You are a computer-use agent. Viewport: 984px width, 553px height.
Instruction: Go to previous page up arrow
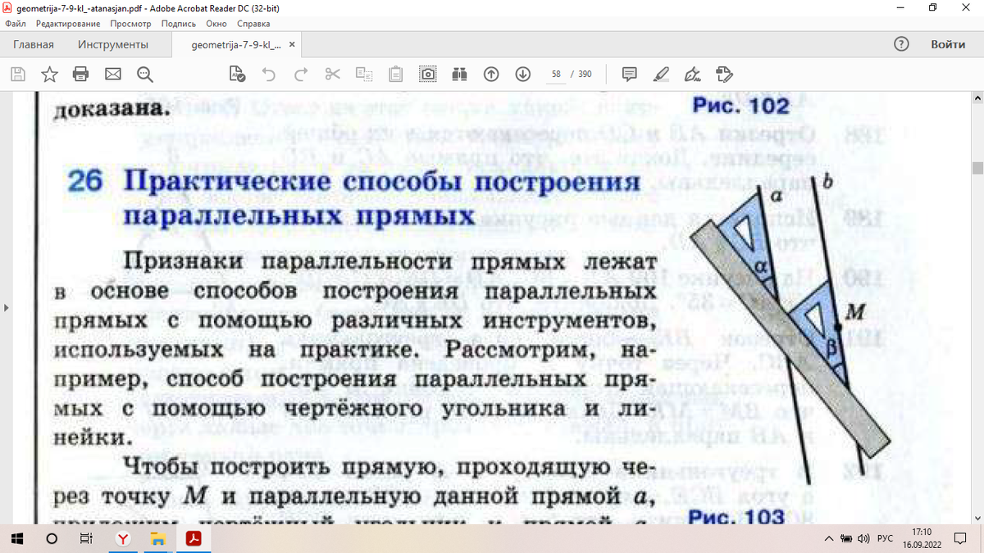491,75
